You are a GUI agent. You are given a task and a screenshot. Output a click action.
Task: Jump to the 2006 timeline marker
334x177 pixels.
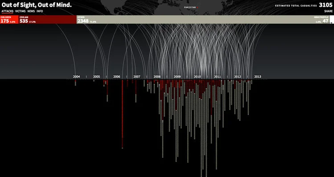pos(117,76)
